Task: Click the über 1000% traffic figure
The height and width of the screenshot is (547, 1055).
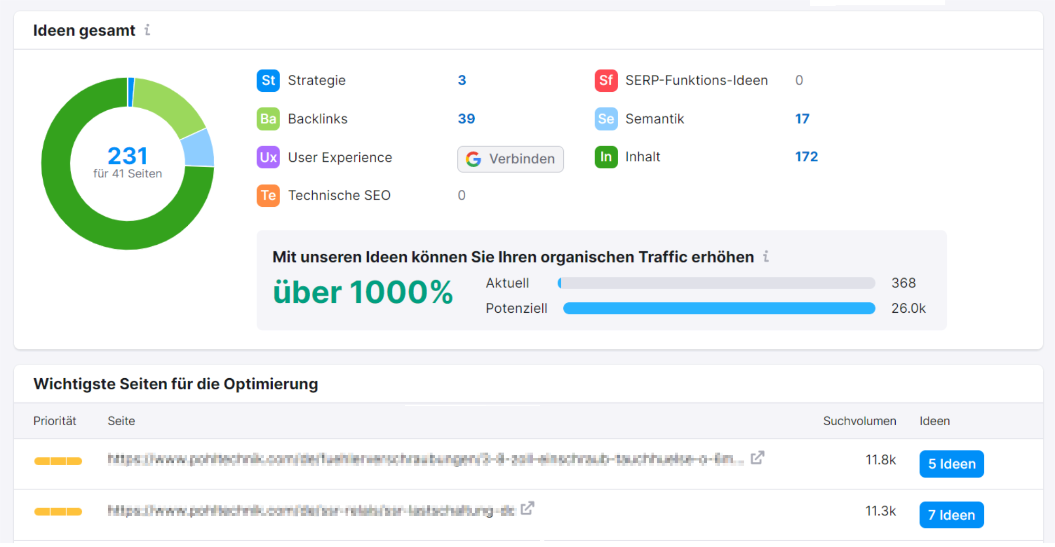Action: click(363, 292)
